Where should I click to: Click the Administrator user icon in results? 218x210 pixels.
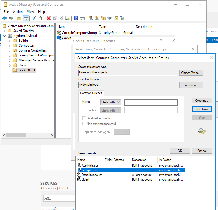(79, 165)
